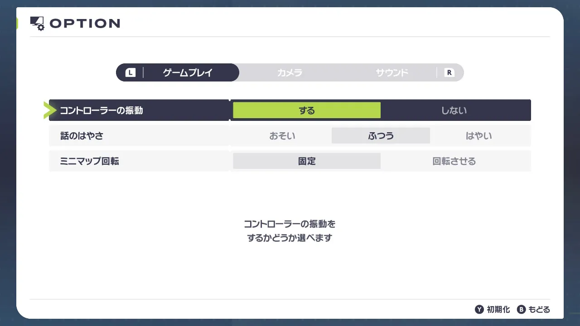Open the サウンド tab
Image resolution: width=580 pixels, height=326 pixels.
(392, 72)
